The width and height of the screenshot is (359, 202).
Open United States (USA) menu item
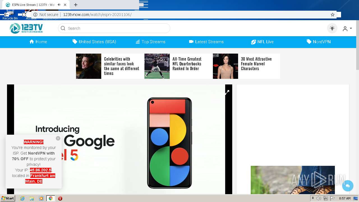tap(94, 42)
